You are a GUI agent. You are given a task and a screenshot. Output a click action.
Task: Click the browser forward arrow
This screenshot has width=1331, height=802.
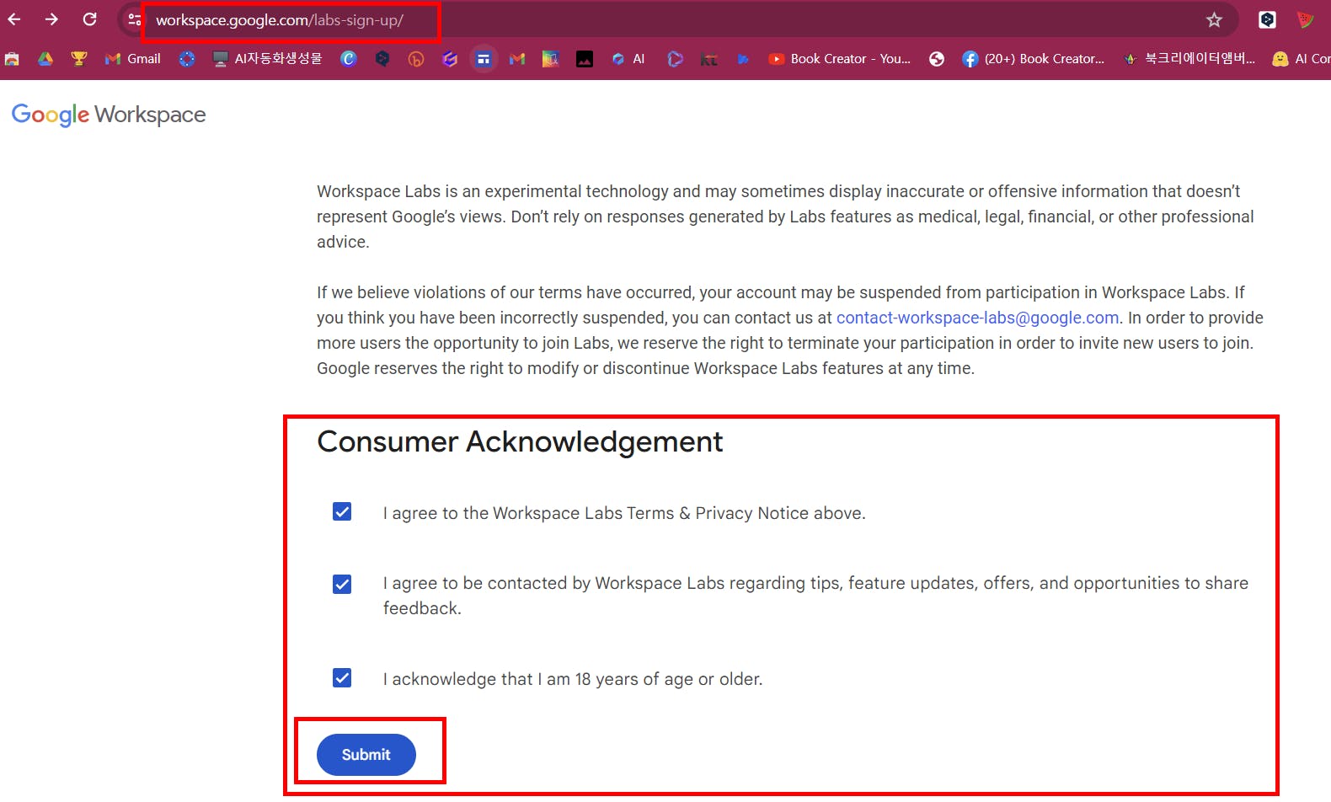point(51,19)
